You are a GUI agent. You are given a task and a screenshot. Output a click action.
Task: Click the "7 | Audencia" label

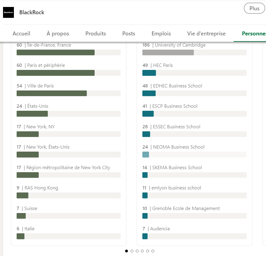(x=156, y=229)
